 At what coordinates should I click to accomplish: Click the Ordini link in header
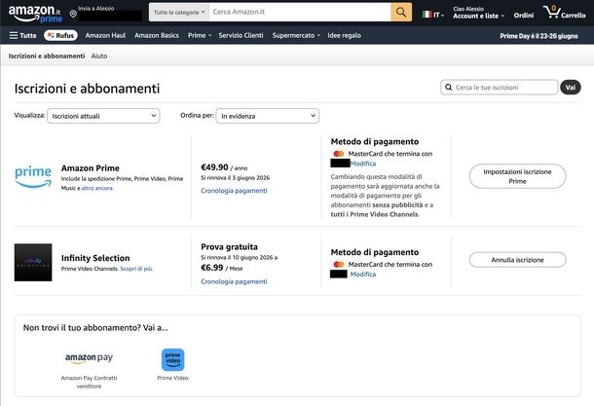524,16
